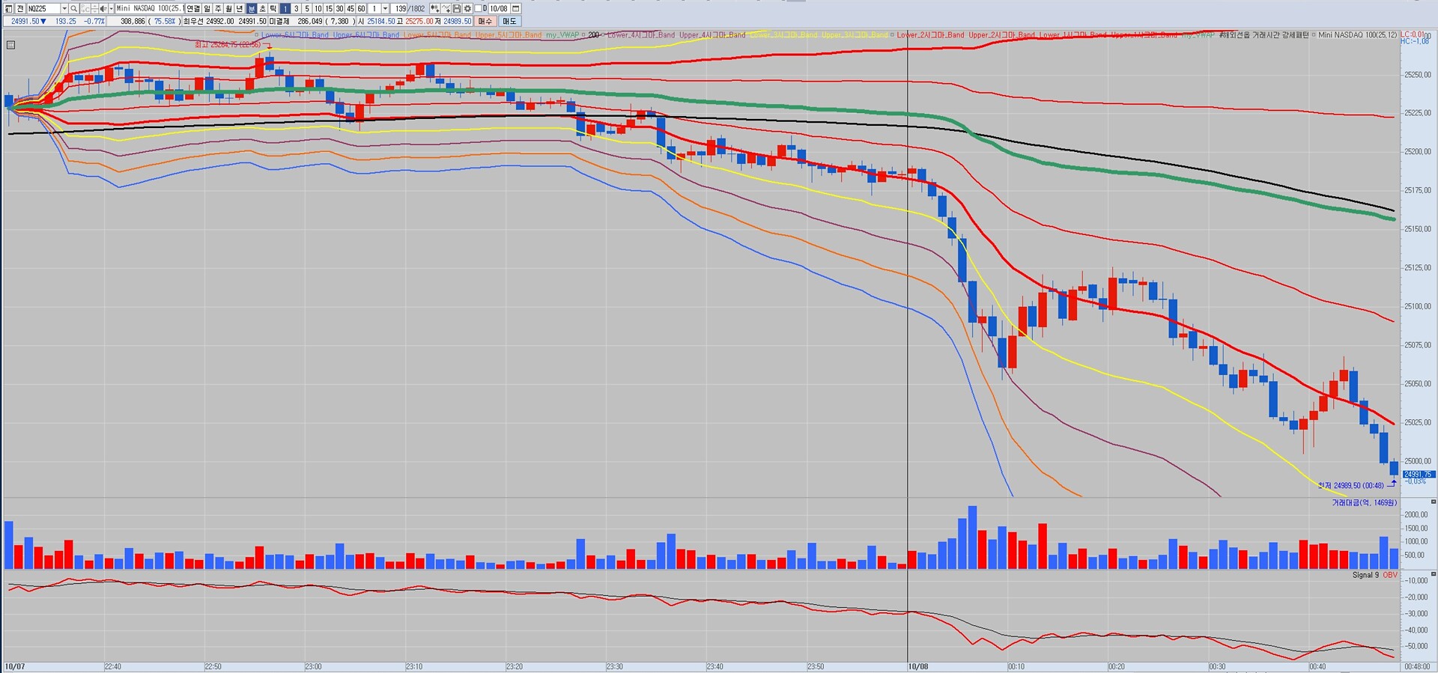Click the 10/08 date input field

(499, 8)
